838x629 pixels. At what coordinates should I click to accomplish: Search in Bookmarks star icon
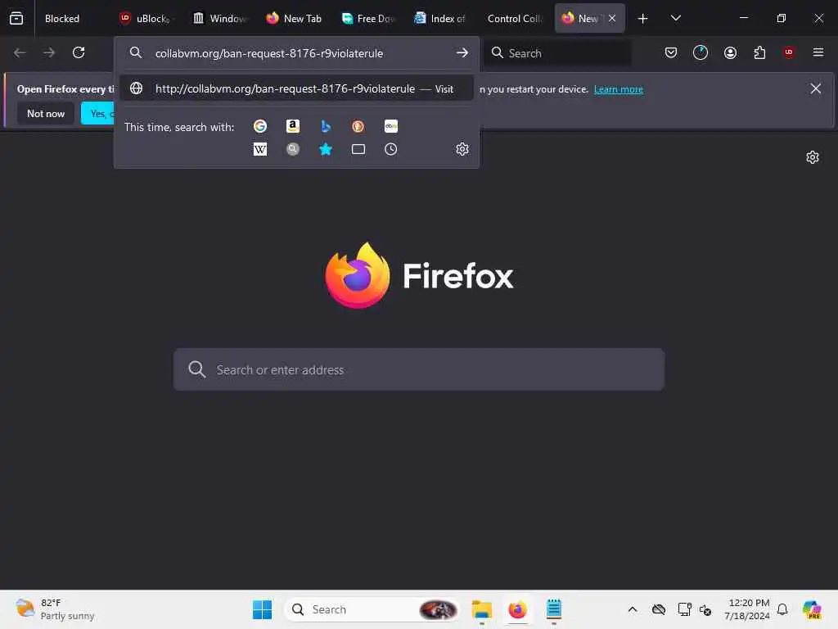pos(326,149)
